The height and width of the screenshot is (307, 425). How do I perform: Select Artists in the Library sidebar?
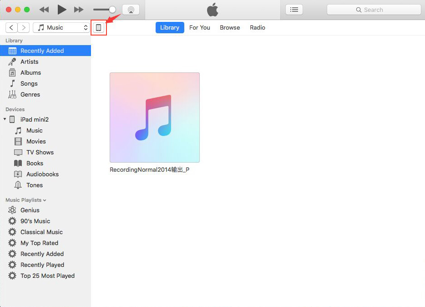[x=29, y=61]
